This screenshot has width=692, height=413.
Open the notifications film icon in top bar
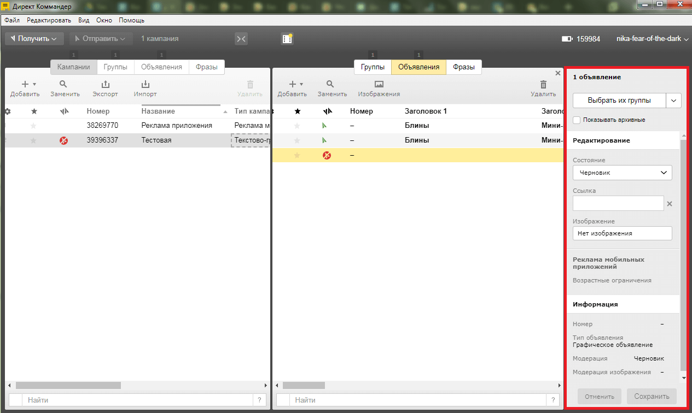(x=287, y=39)
